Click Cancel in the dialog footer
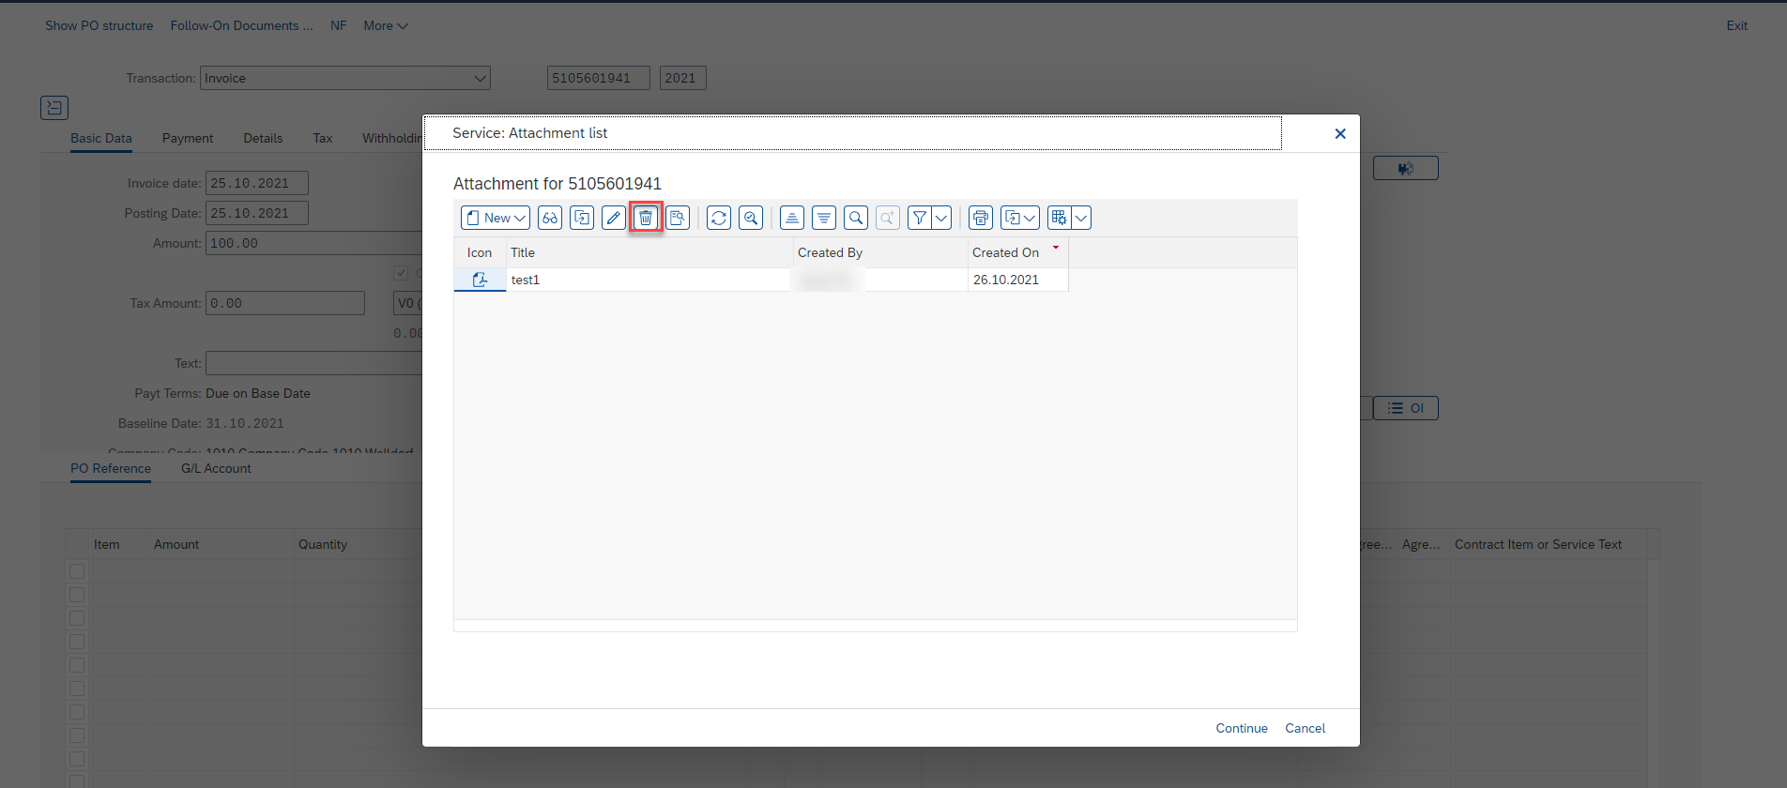The height and width of the screenshot is (788, 1787). tap(1305, 728)
